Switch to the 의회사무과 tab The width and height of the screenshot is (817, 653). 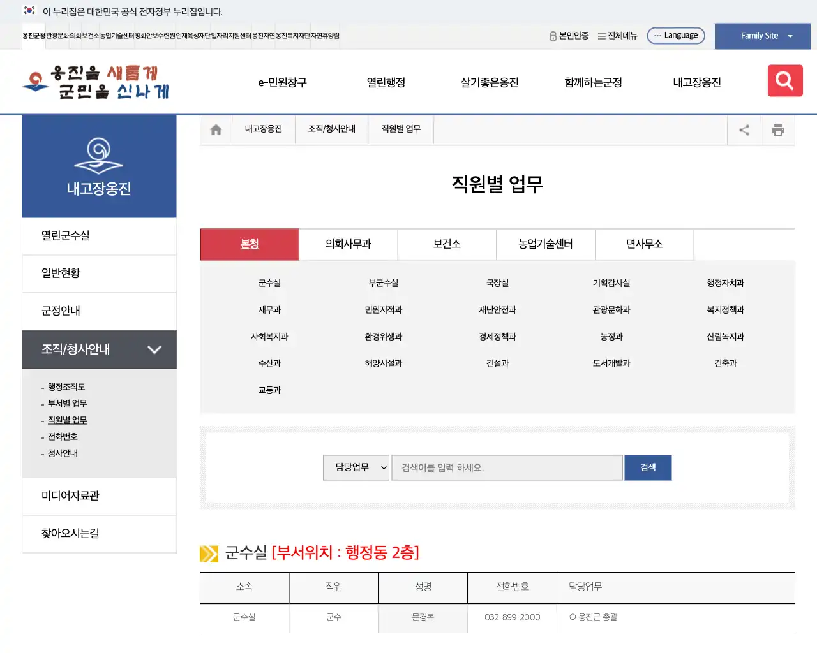(348, 244)
